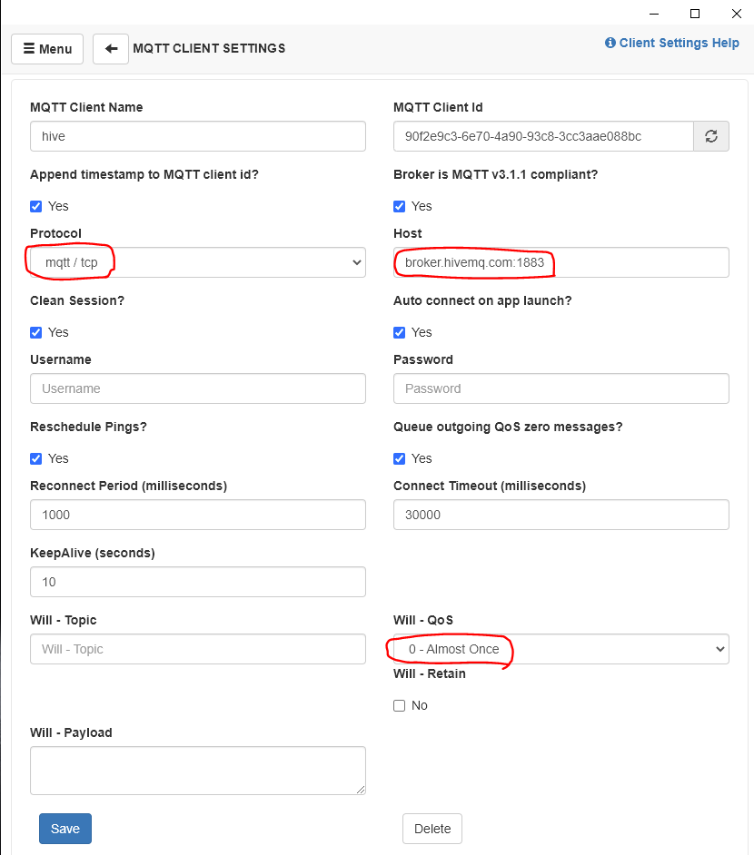Focus the Will - Payload text area
Image resolution: width=754 pixels, height=855 pixels.
click(x=198, y=771)
